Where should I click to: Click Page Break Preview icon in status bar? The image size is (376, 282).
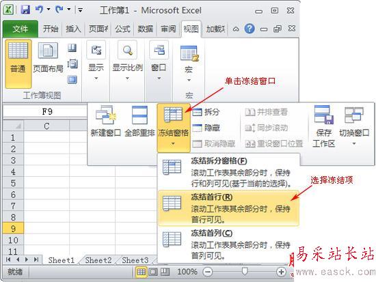[165, 272]
